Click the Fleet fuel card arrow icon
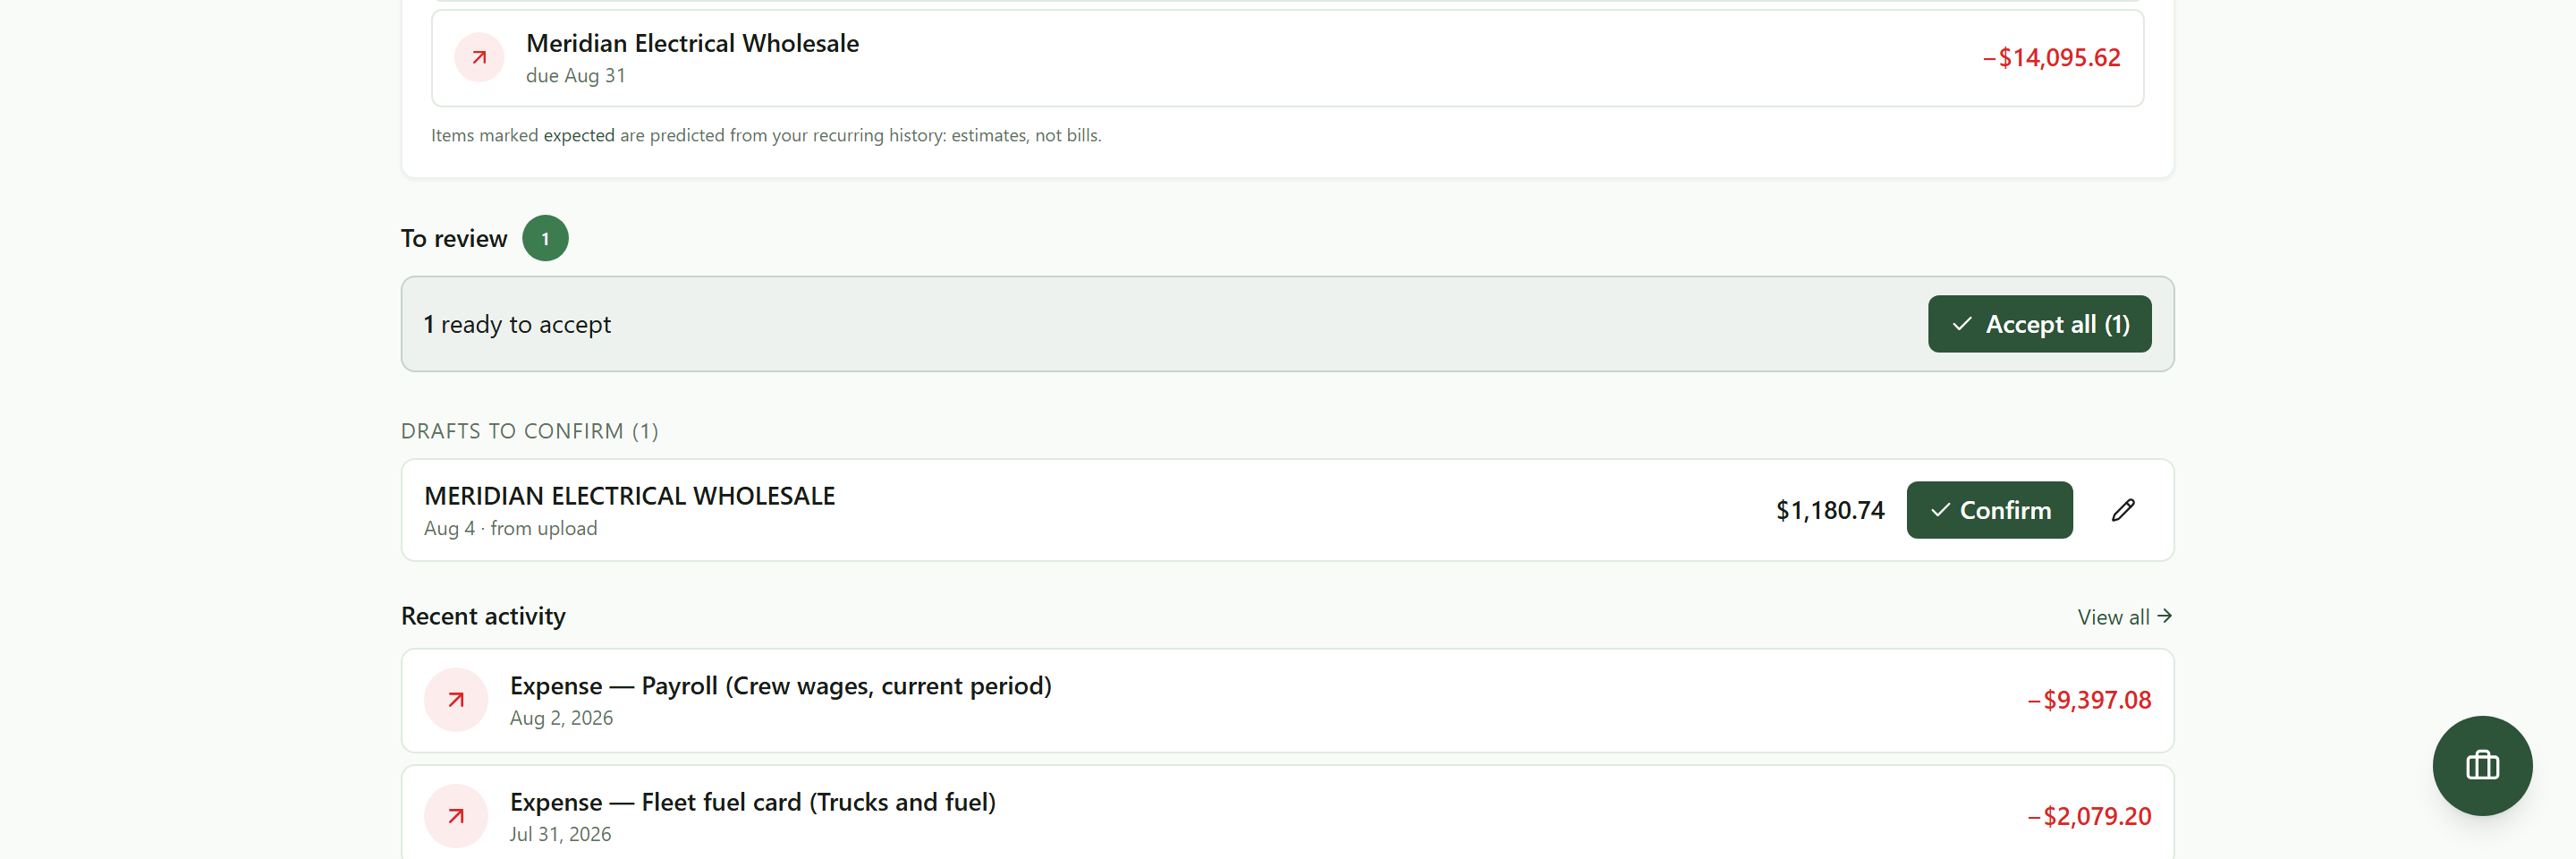 click(x=456, y=816)
